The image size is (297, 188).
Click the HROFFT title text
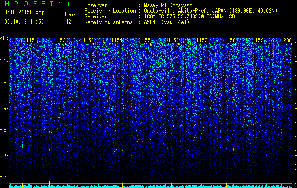29,4
